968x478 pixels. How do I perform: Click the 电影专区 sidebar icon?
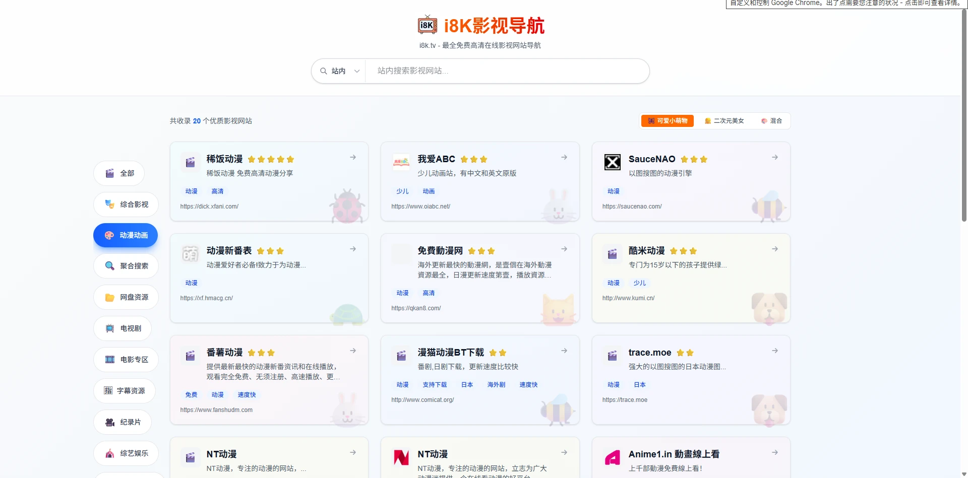109,360
